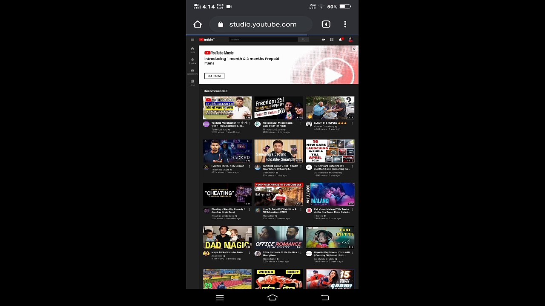Click the HACKED MOVIE ? My Opinion title

click(x=228, y=166)
